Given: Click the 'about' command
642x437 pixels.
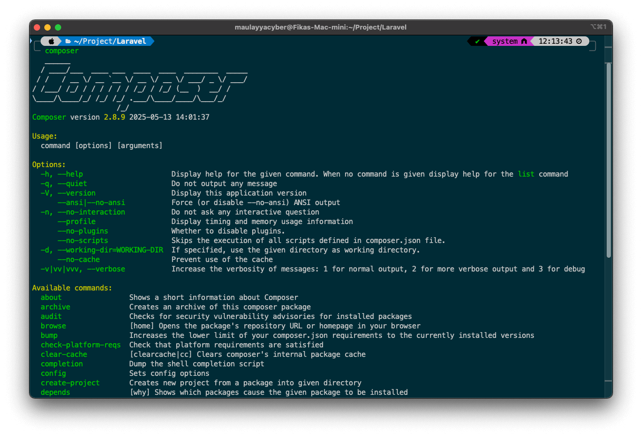Looking at the screenshot, I should click(51, 297).
